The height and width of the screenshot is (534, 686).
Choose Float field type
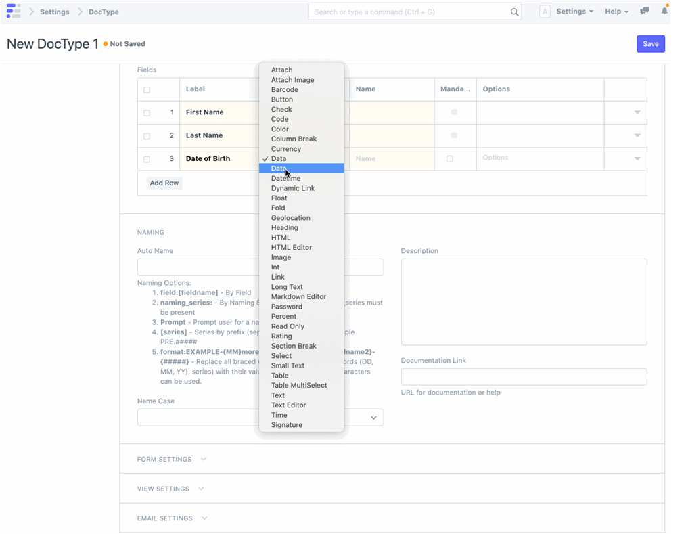click(x=302, y=198)
